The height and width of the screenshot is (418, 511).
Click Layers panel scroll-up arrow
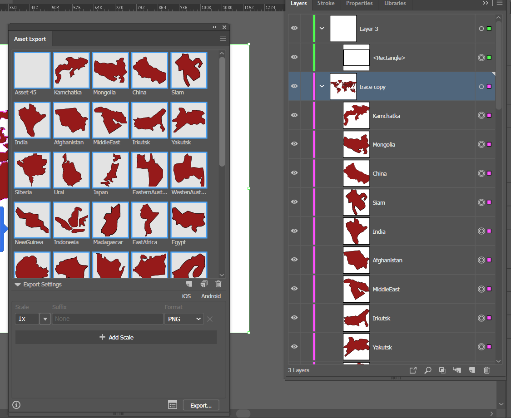(x=498, y=18)
